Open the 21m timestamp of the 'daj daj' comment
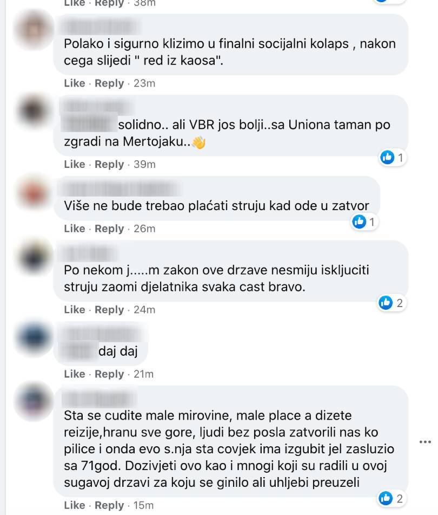This screenshot has width=438, height=515. click(143, 374)
